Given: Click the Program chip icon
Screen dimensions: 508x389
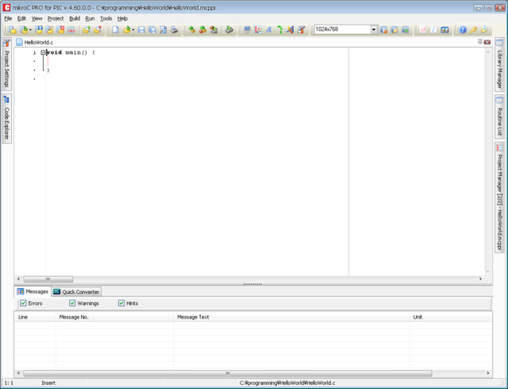Looking at the screenshot, I should [229, 30].
